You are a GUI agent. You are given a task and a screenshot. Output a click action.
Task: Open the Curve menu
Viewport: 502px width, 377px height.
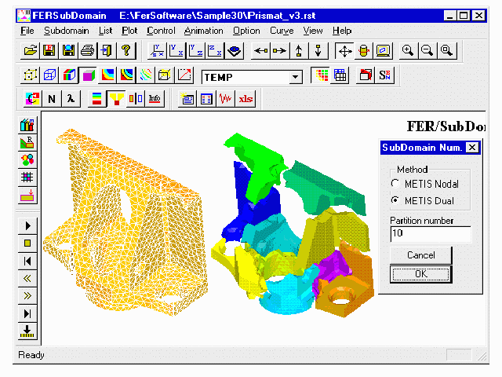282,31
